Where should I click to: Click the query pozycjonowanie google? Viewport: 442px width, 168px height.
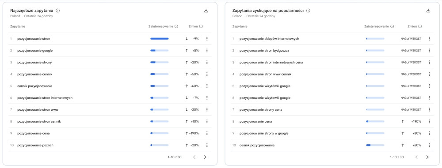35,51
